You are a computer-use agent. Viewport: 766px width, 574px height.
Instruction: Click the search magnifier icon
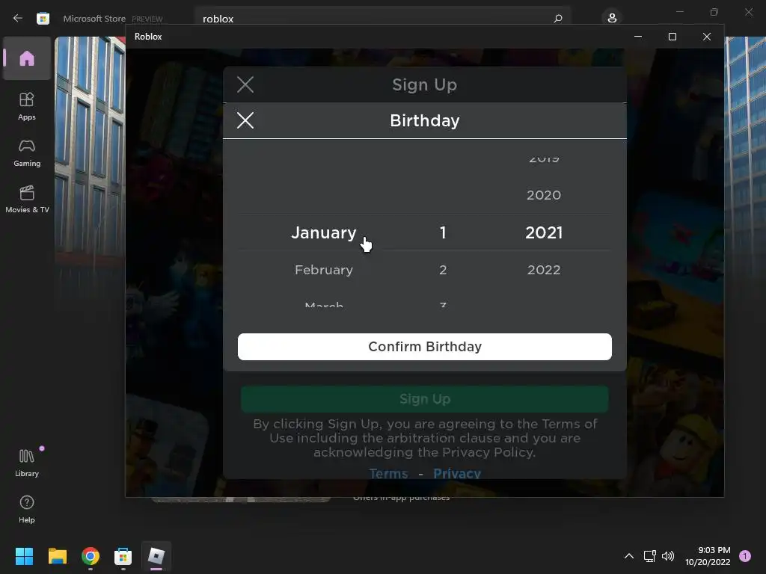pos(558,19)
